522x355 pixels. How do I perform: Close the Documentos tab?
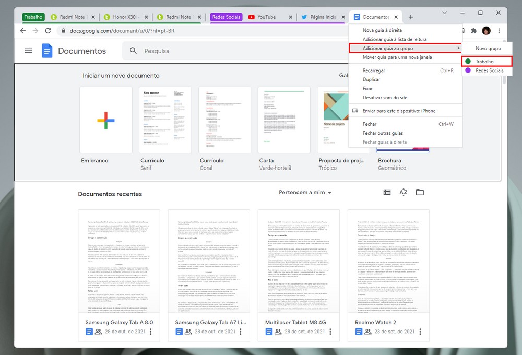[x=396, y=17]
